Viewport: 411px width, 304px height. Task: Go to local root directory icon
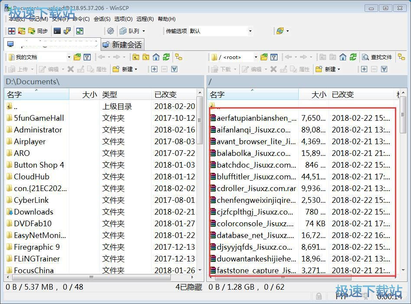146,57
